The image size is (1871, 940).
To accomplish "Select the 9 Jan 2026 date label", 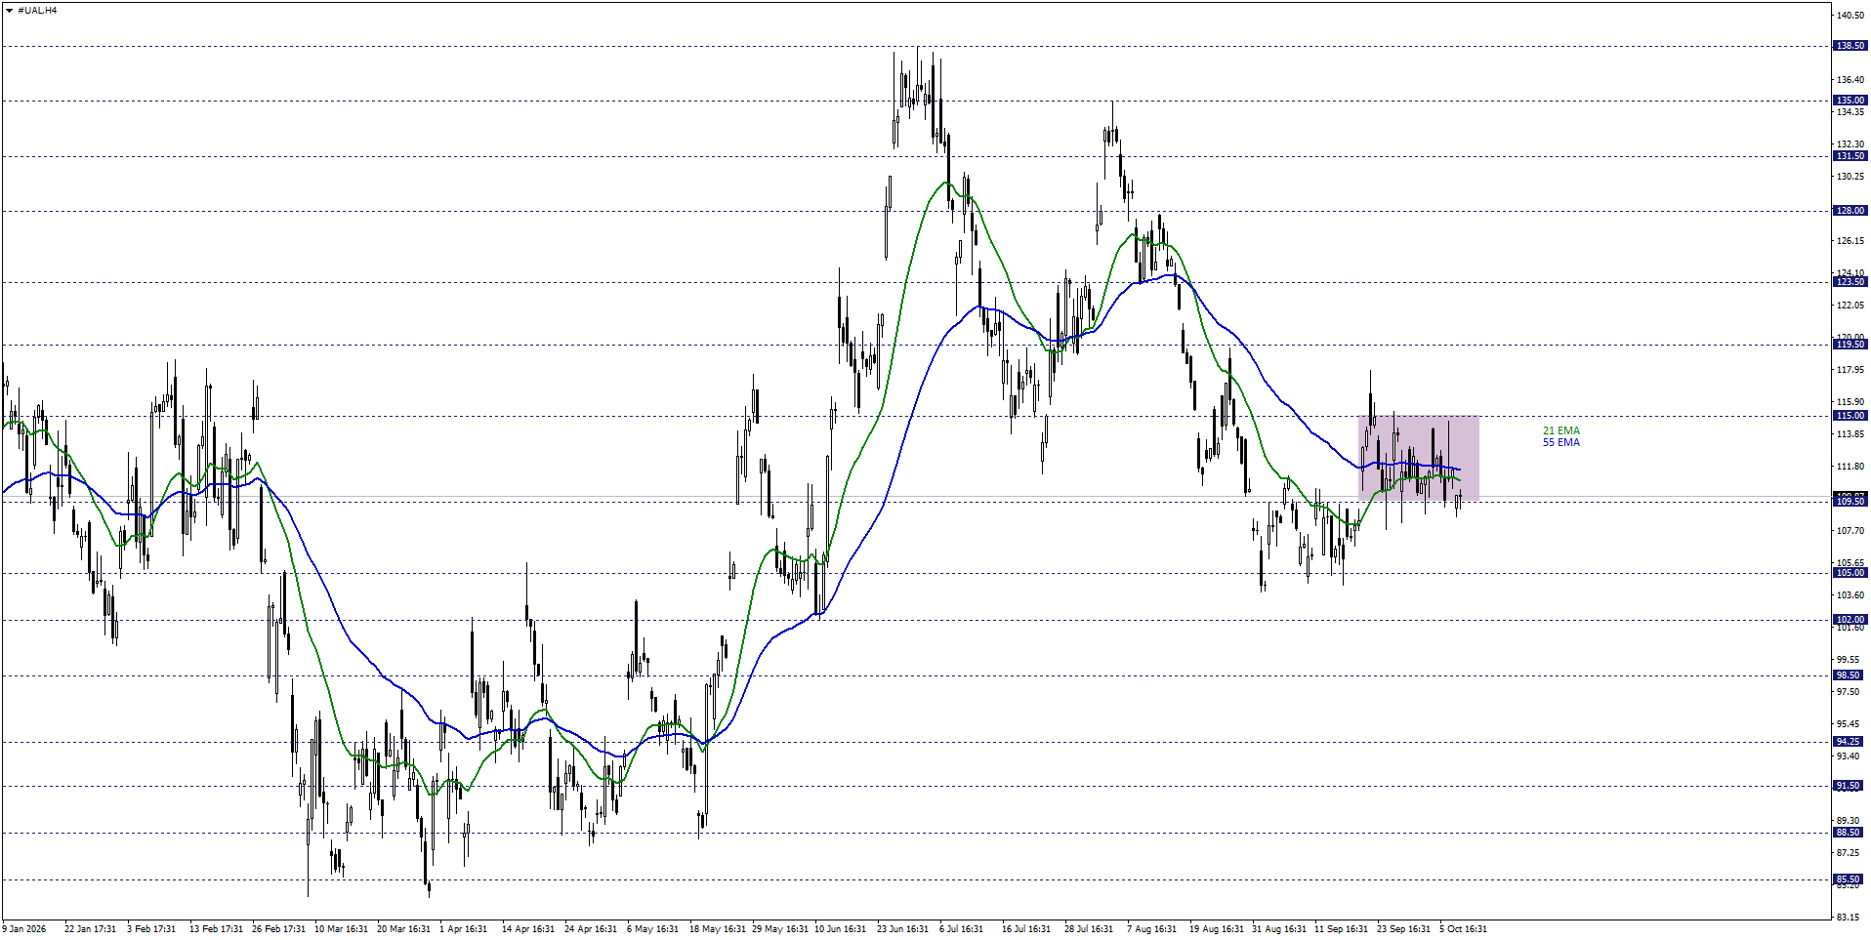I will [24, 929].
